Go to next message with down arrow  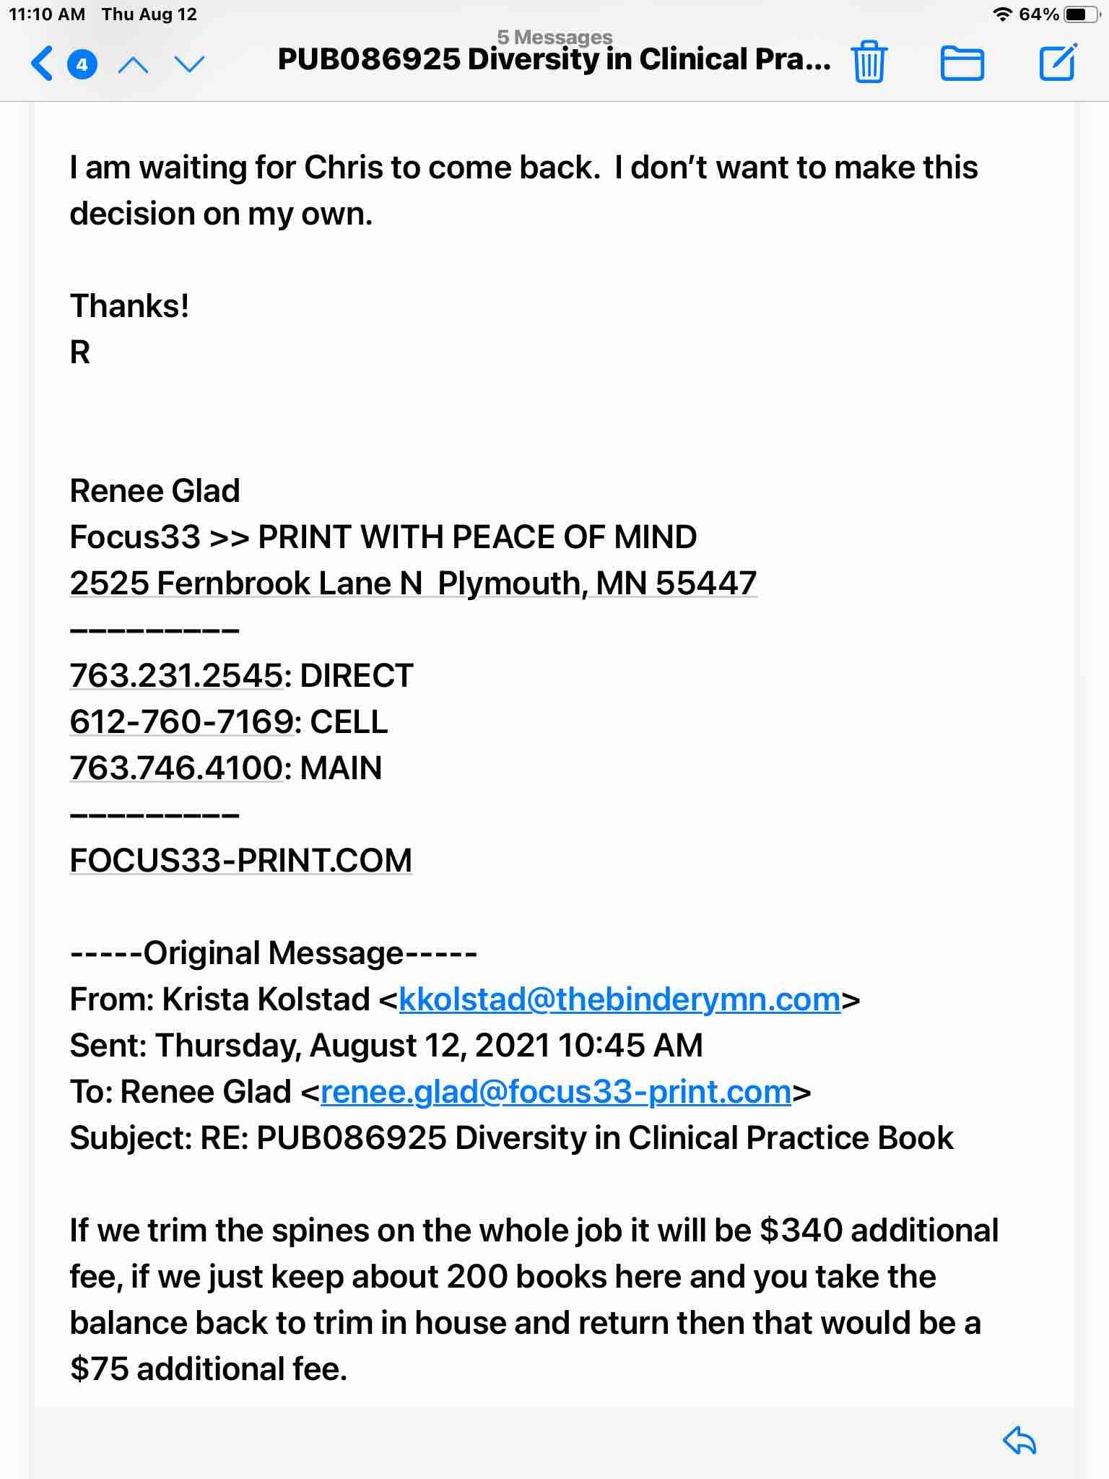click(190, 65)
